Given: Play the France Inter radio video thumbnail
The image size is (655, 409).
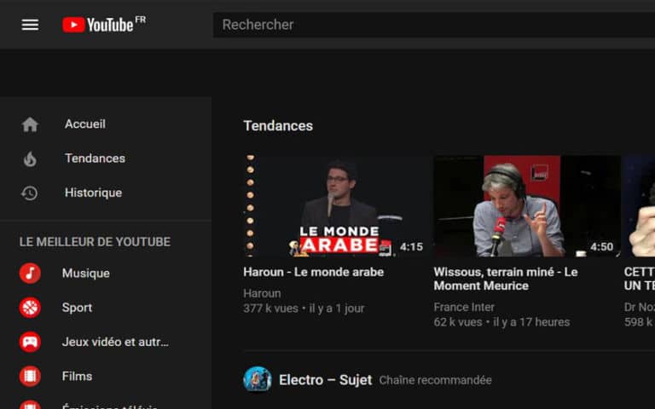Looking at the screenshot, I should [527, 206].
